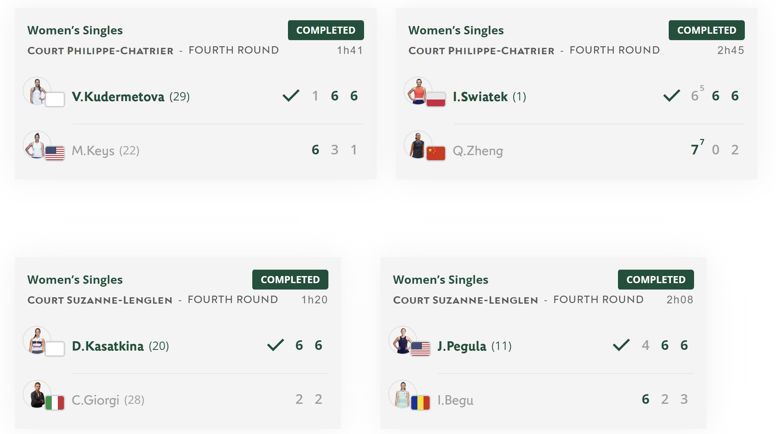Click COMPLETED badge on Pegula vs Begu

656,280
